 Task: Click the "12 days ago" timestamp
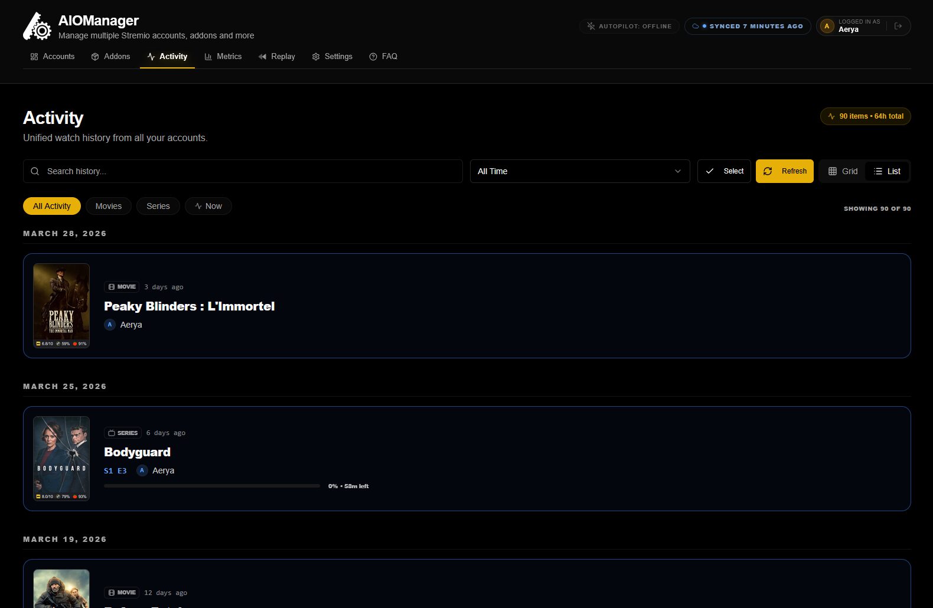point(166,593)
